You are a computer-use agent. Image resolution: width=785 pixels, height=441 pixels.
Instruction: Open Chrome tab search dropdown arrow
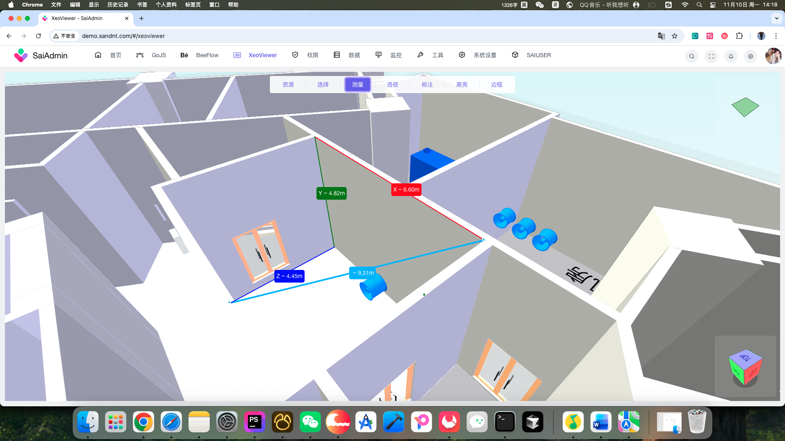[776, 18]
